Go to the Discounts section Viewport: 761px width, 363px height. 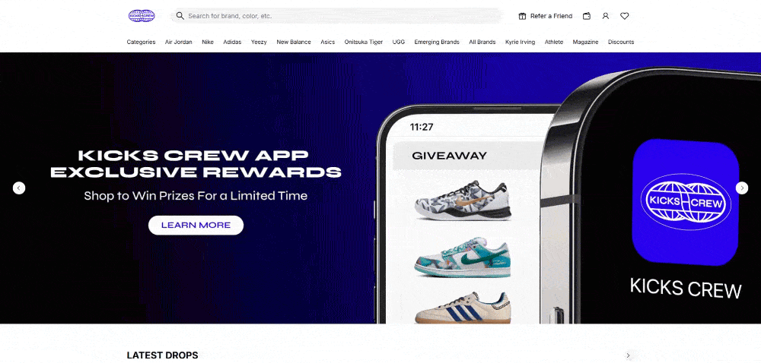621,42
